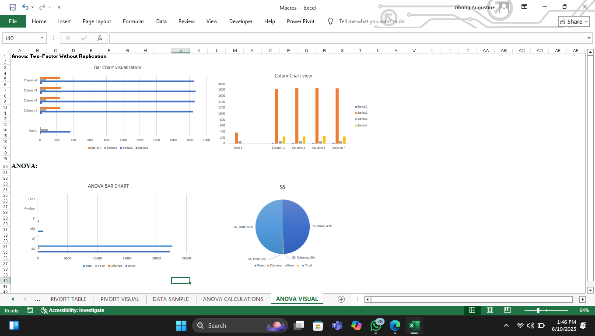Click the vertical scrollbar down arrow
595x336 pixels.
click(591, 290)
